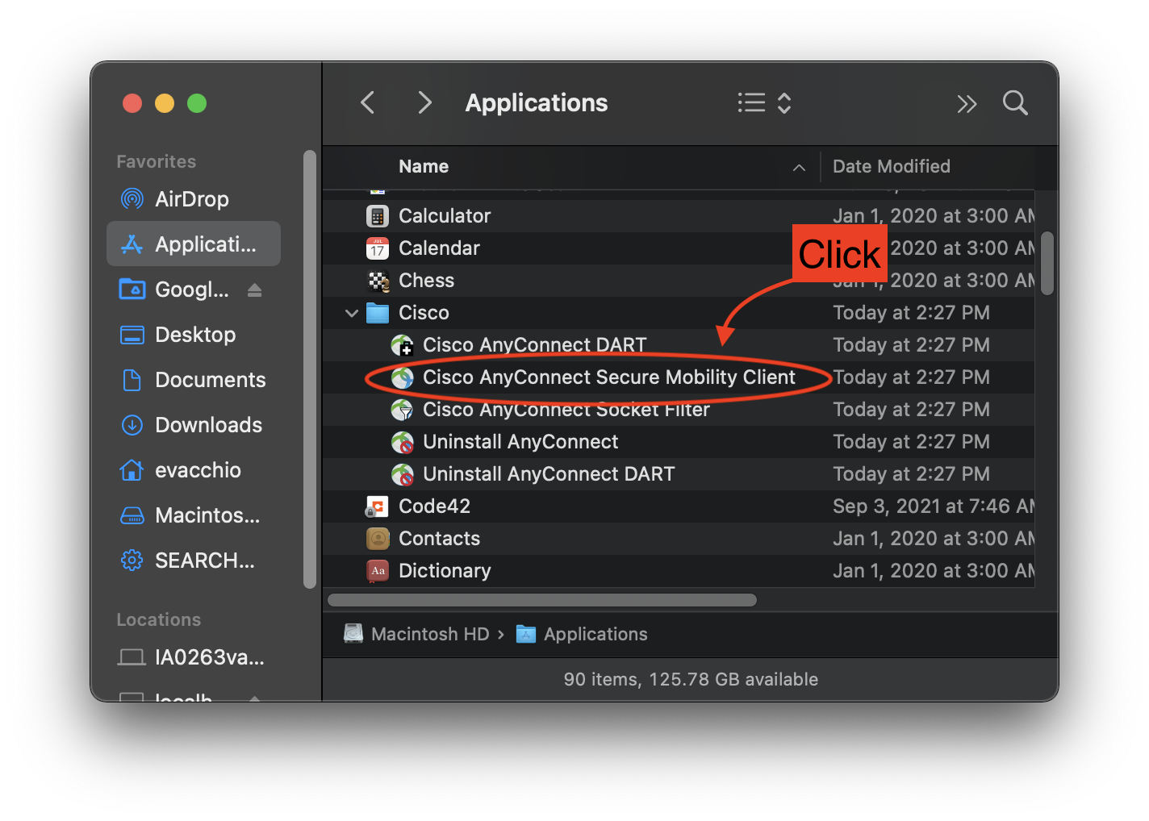Select the Calendar app icon

pos(378,248)
